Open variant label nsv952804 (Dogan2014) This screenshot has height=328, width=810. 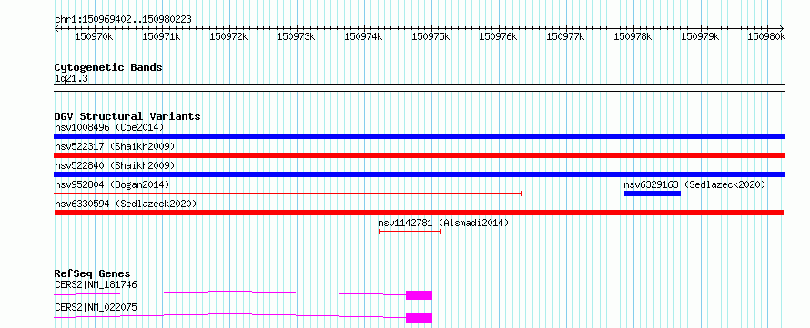click(x=112, y=184)
